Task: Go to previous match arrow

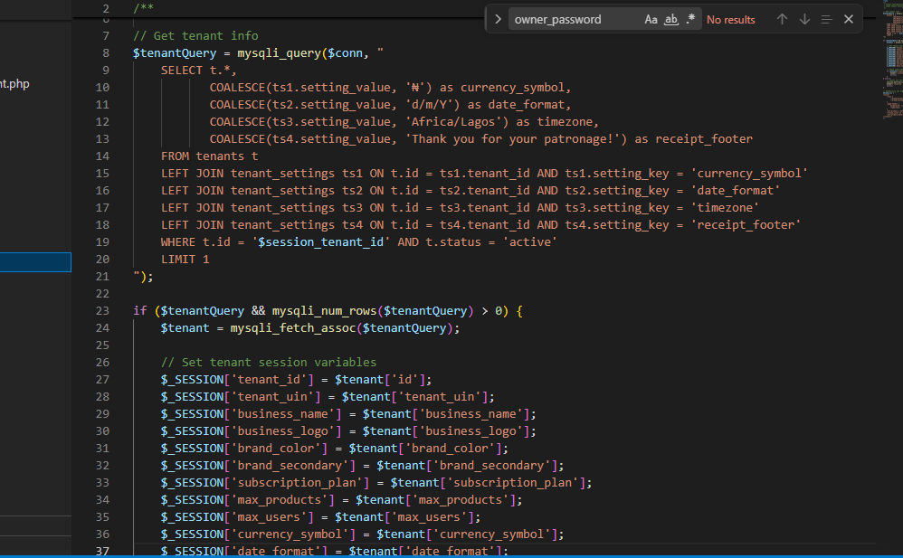Action: click(x=782, y=19)
